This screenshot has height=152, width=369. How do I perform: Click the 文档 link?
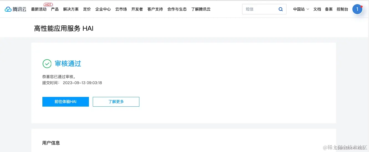point(317,9)
